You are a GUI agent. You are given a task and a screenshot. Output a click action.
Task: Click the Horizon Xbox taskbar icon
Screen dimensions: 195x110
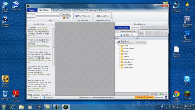[66, 107]
